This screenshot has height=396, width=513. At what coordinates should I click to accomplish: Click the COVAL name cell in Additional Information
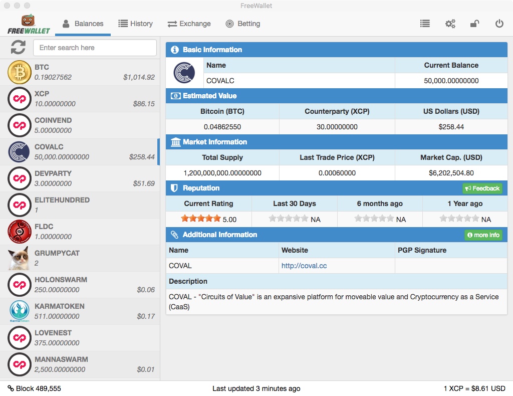(222, 266)
